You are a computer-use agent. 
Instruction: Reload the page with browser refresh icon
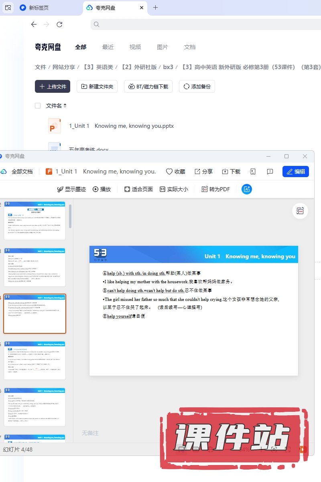[x=59, y=25]
